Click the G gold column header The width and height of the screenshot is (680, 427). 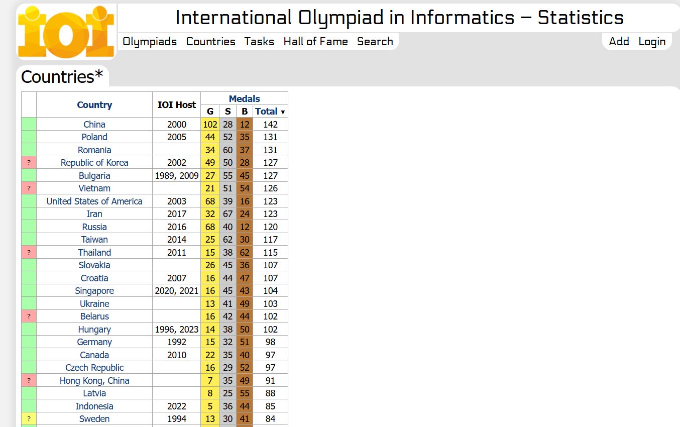pyautogui.click(x=210, y=112)
